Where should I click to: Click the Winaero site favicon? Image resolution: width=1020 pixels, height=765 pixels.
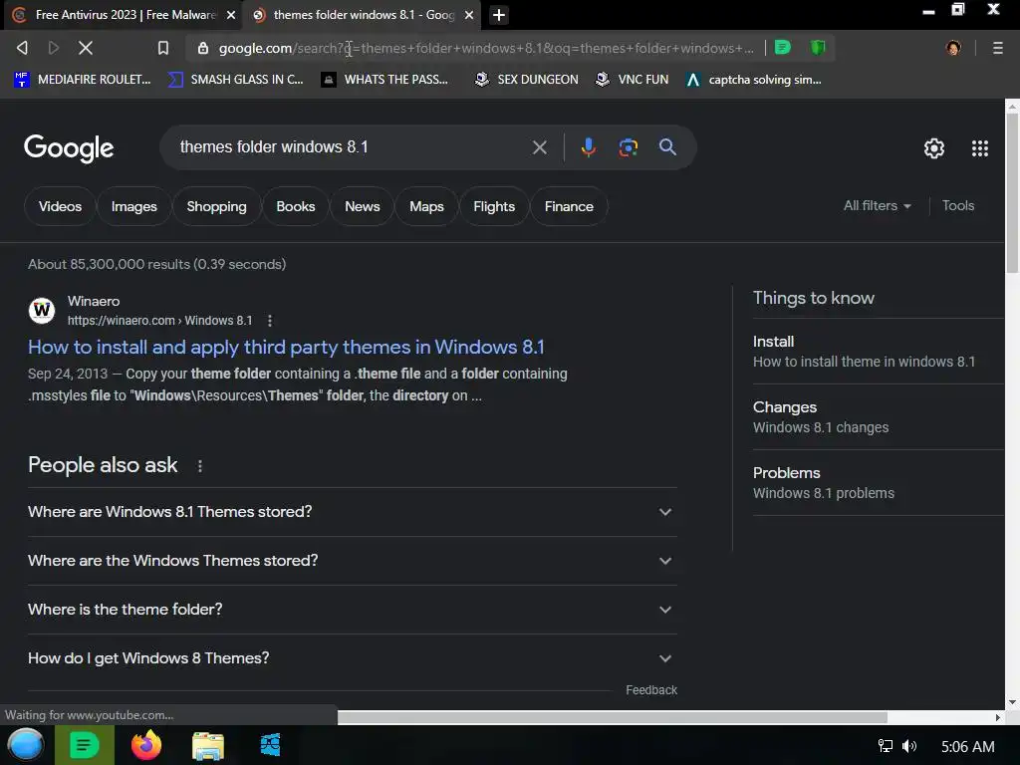[42, 311]
